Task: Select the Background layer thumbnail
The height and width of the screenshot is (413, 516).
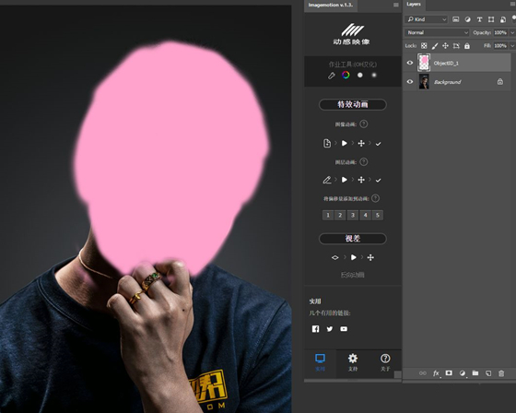Action: (x=424, y=81)
